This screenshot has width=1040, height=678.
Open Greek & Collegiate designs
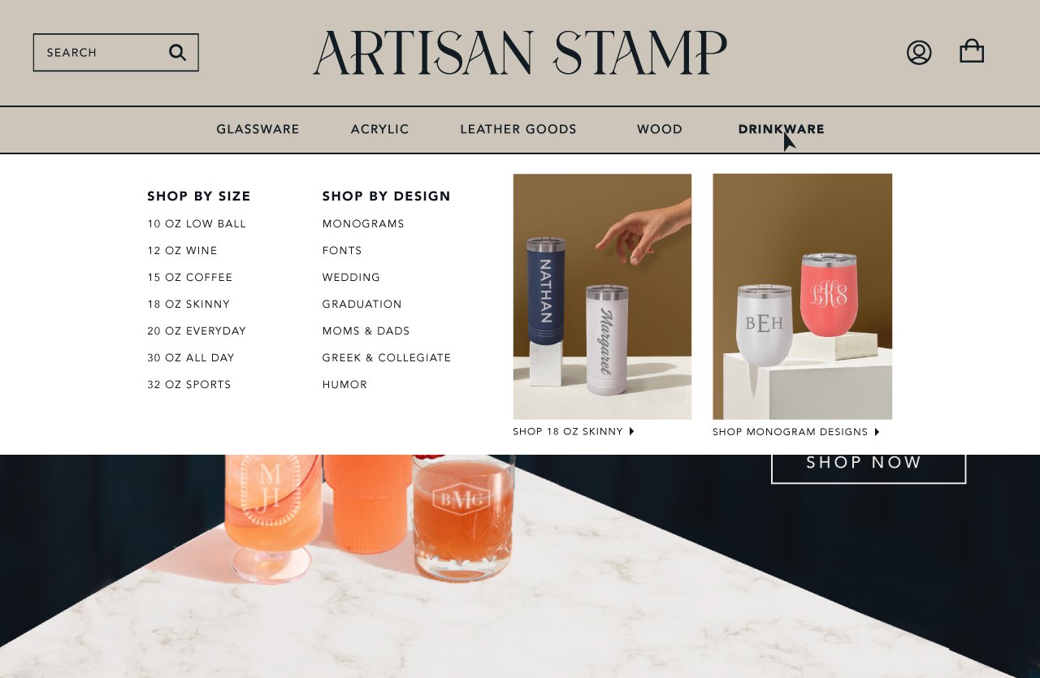pyautogui.click(x=387, y=358)
